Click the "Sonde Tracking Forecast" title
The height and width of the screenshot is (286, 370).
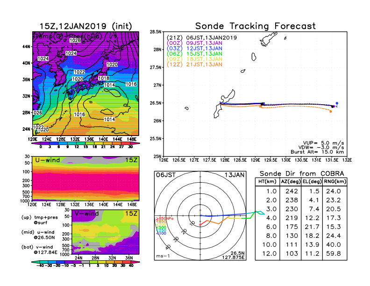[x=256, y=26]
